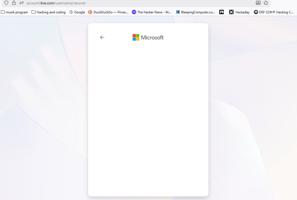Click the Microsoft logo on the card
Viewport: 297px width, 200px height.
click(x=148, y=37)
